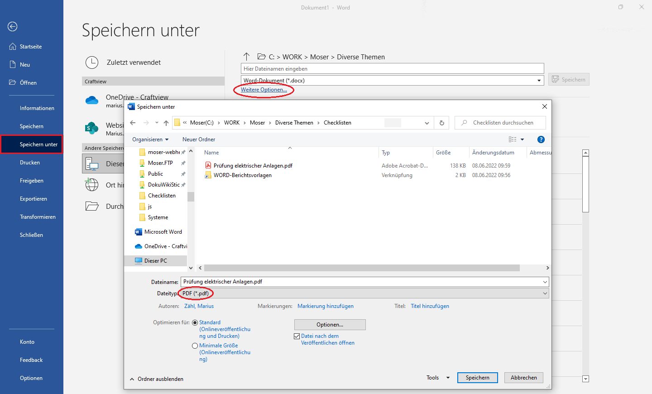Open Drucken from the backstage menu

tap(30, 163)
